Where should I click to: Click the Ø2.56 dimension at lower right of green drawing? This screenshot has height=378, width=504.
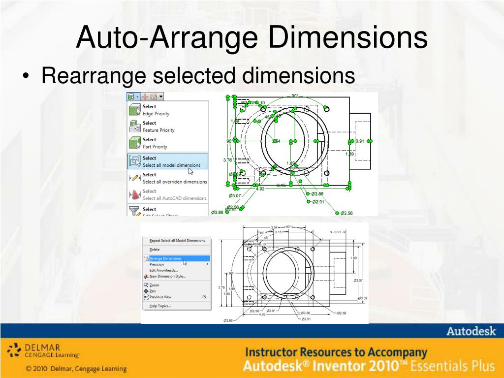coord(346,213)
